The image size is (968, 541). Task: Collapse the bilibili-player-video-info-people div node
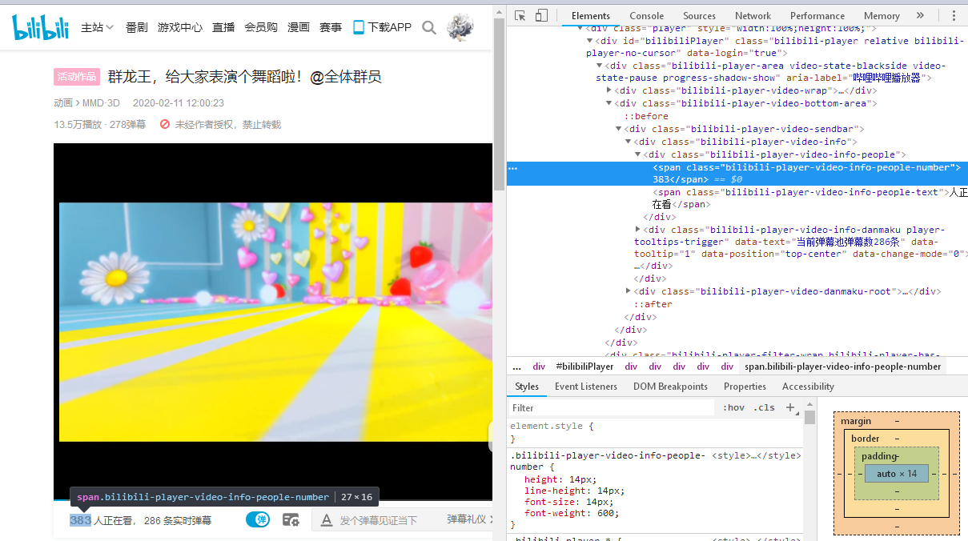pos(638,154)
